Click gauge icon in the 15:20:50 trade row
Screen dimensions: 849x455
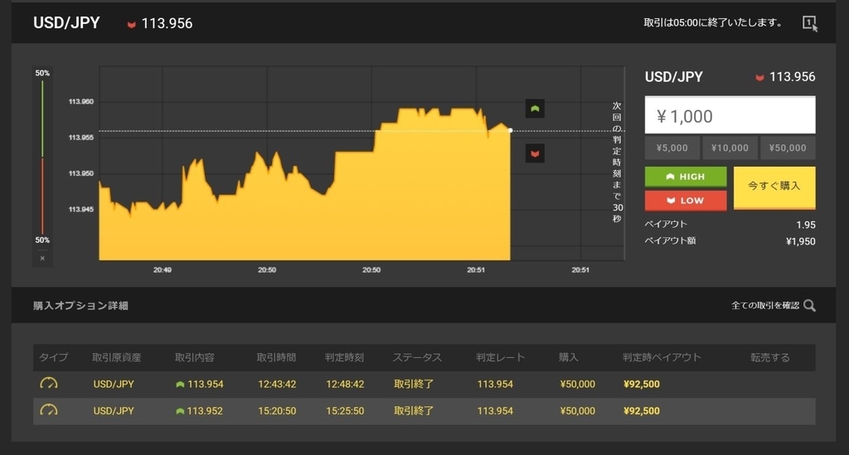49,410
